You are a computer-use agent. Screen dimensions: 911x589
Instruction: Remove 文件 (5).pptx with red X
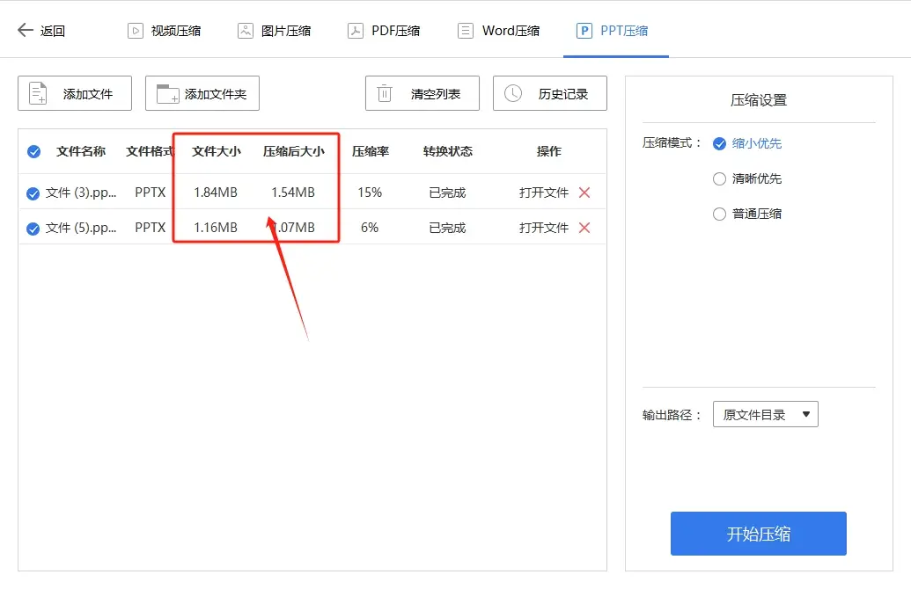point(584,227)
